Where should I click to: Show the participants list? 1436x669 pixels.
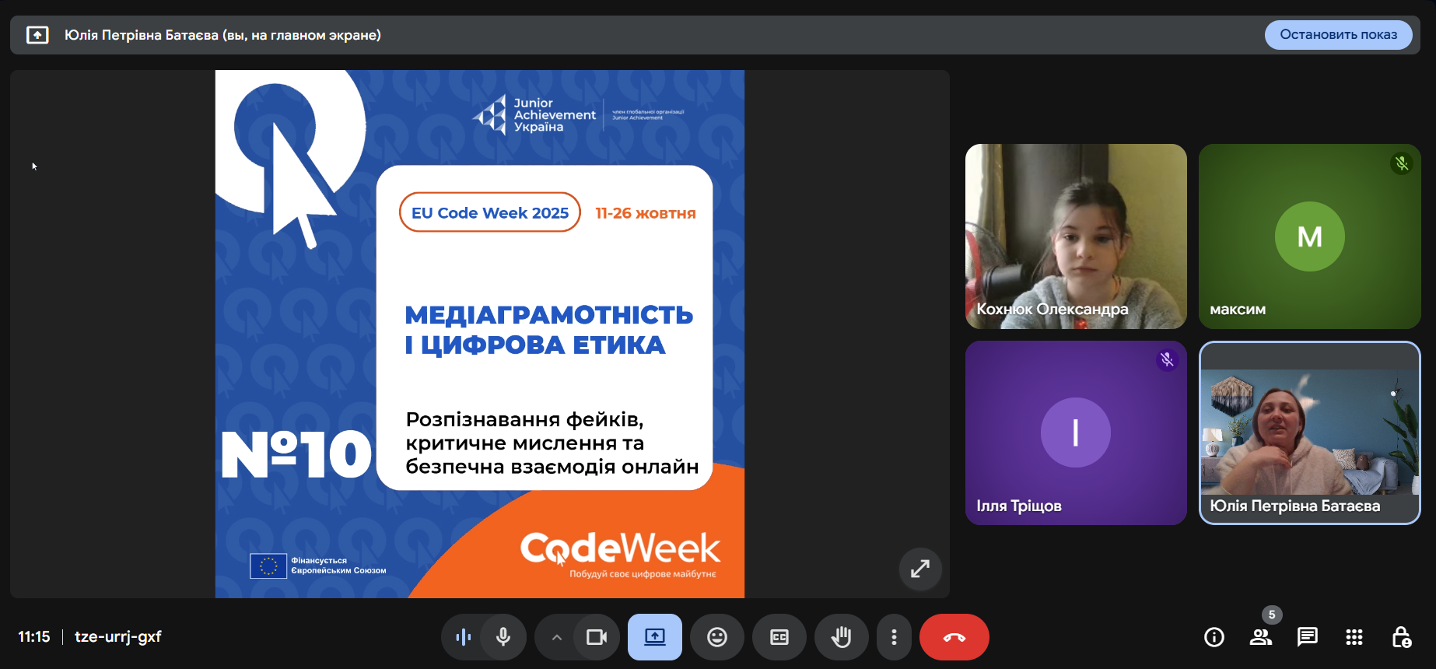click(1260, 637)
